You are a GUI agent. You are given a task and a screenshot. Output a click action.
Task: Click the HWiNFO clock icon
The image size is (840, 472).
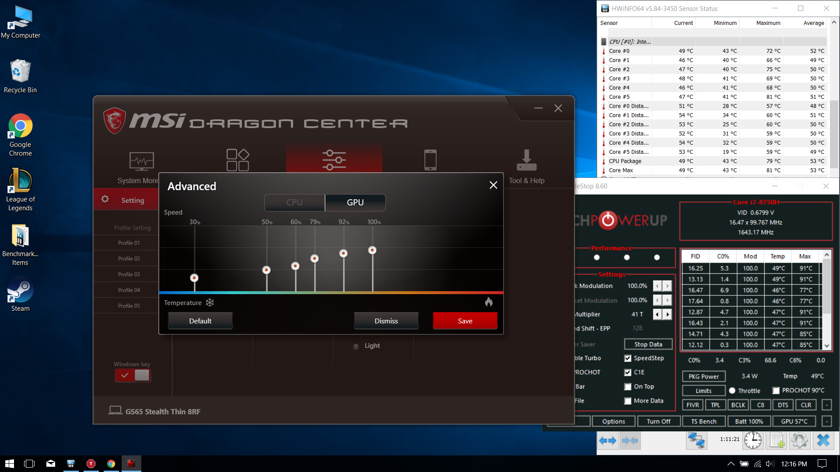tap(753, 441)
